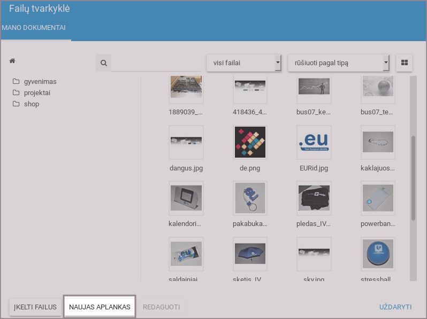Pick the skėtis umbrella image

coord(250,253)
